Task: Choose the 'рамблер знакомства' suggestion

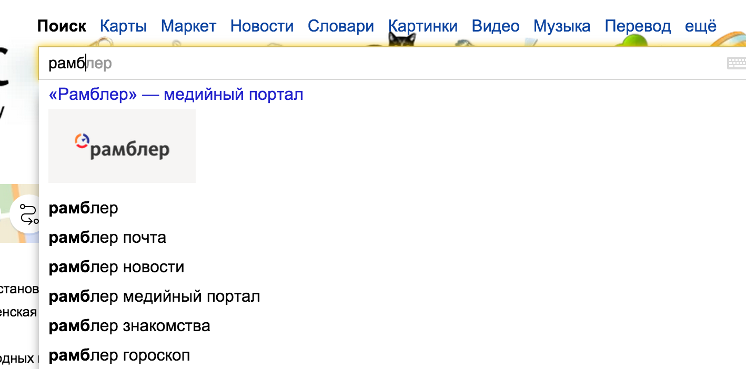Action: 129,326
